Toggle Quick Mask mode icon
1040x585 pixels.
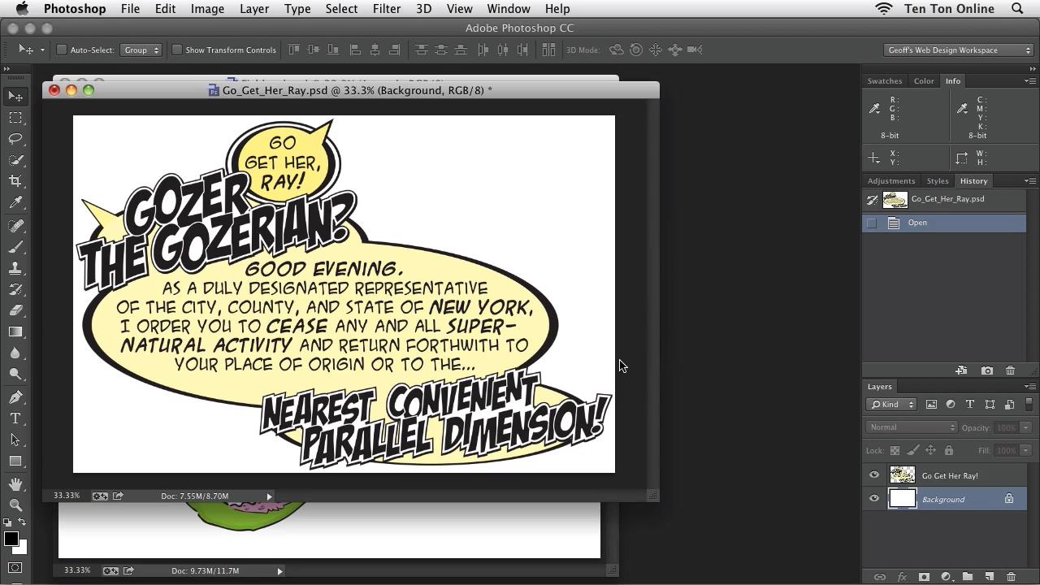coord(15,568)
